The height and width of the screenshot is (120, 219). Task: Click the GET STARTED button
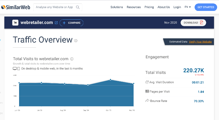tap(206, 7)
